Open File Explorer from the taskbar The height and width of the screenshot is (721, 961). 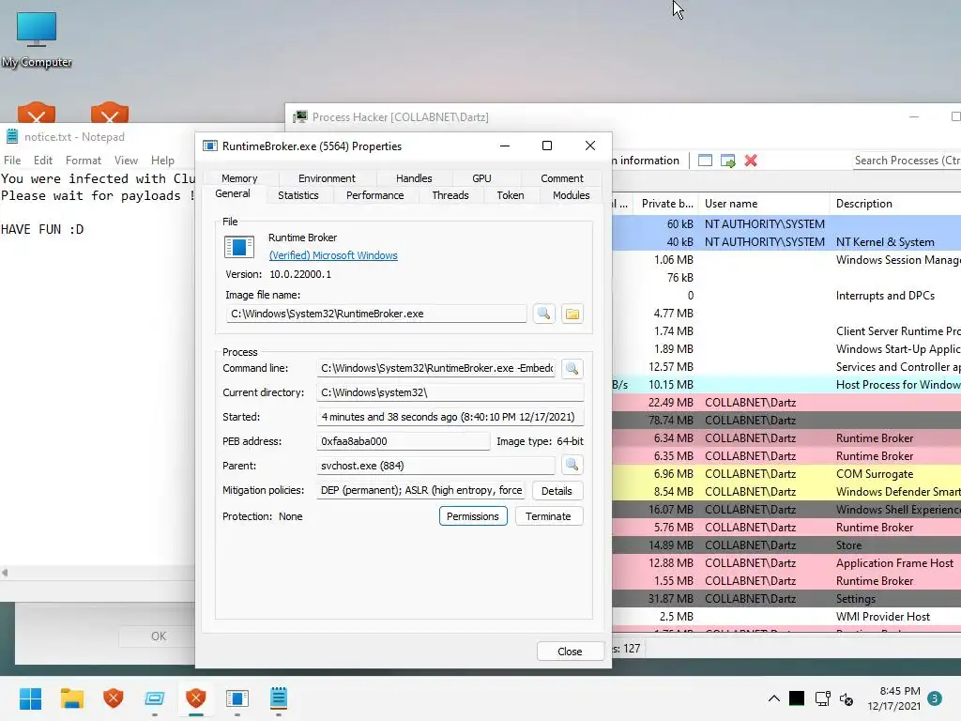tap(71, 698)
